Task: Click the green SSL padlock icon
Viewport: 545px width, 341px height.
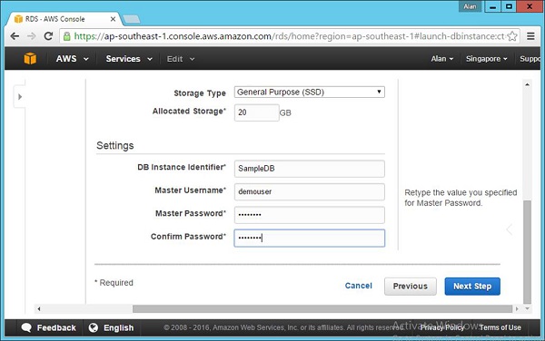Action: (66, 36)
